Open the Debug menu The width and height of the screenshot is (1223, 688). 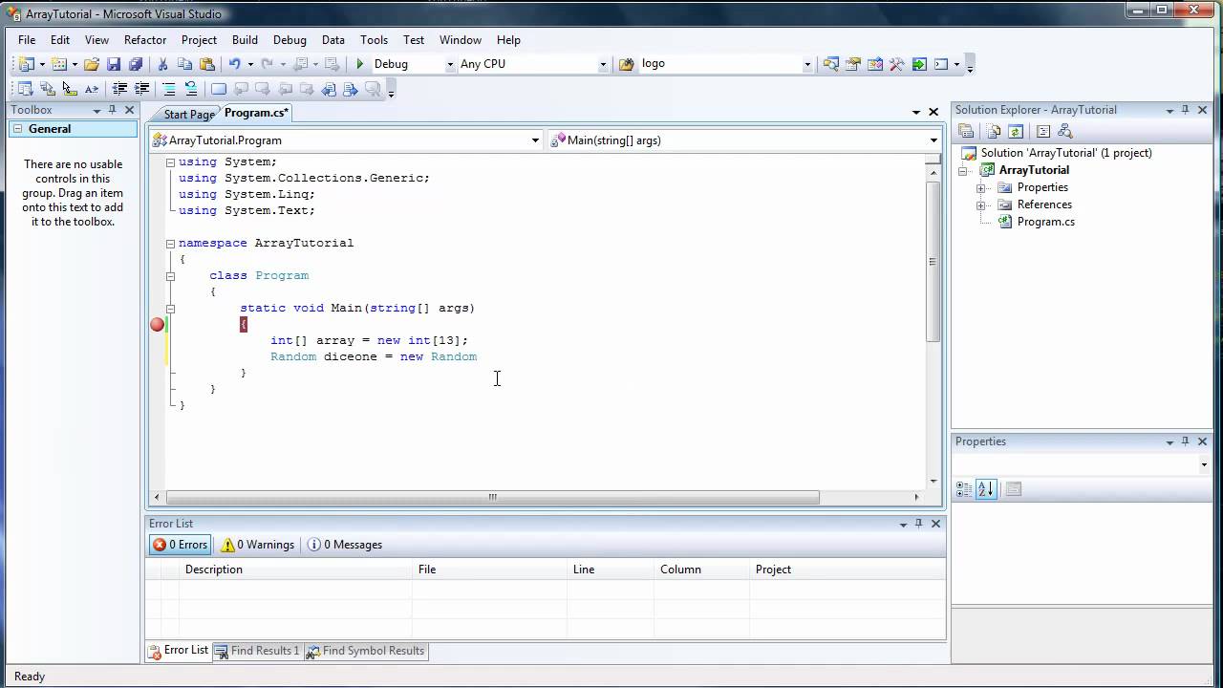point(290,40)
